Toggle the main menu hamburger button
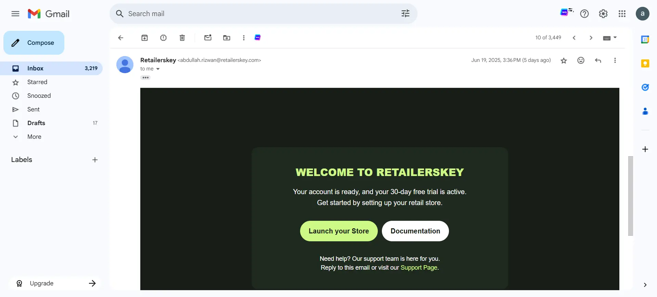Screen dimensions: 657x297 (15, 14)
